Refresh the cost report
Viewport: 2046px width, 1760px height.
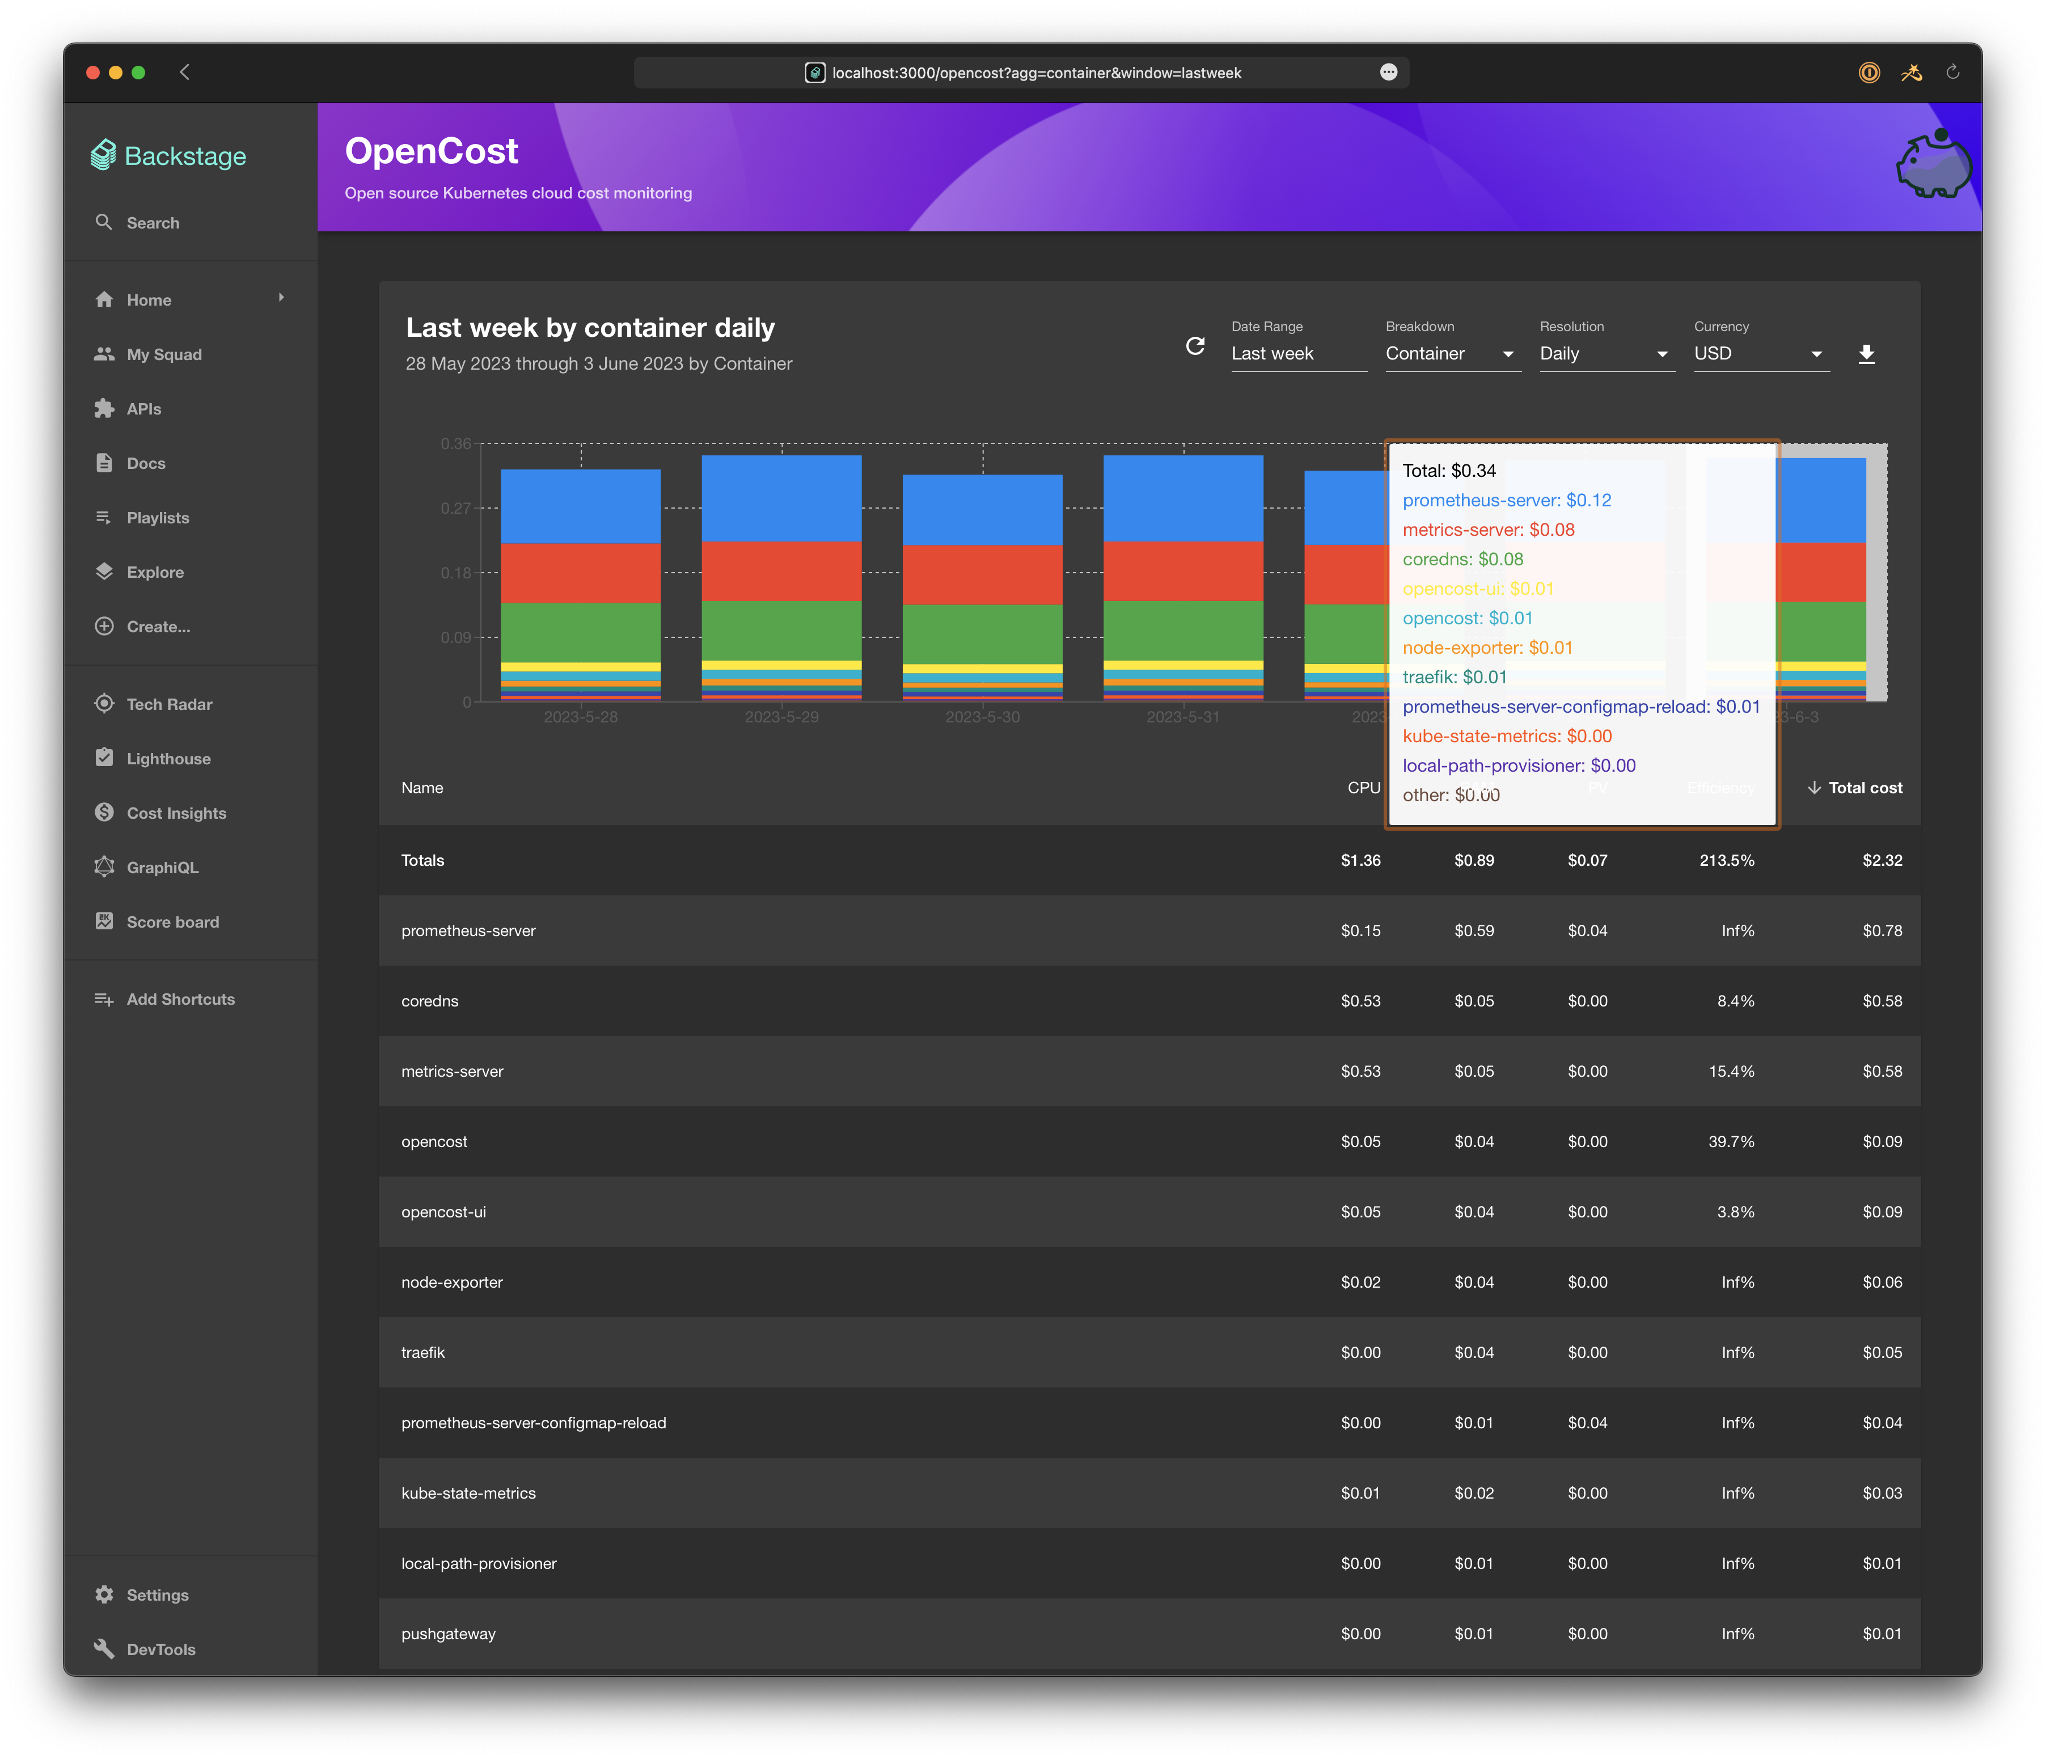point(1195,345)
